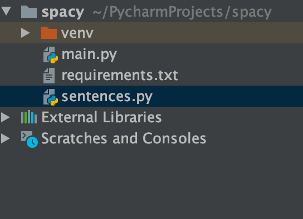Screen dimensions: 303x219
Task: Click the orange venv folder icon
Action: (49, 33)
